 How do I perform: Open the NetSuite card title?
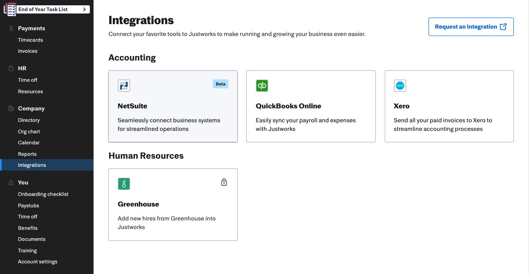tap(132, 106)
